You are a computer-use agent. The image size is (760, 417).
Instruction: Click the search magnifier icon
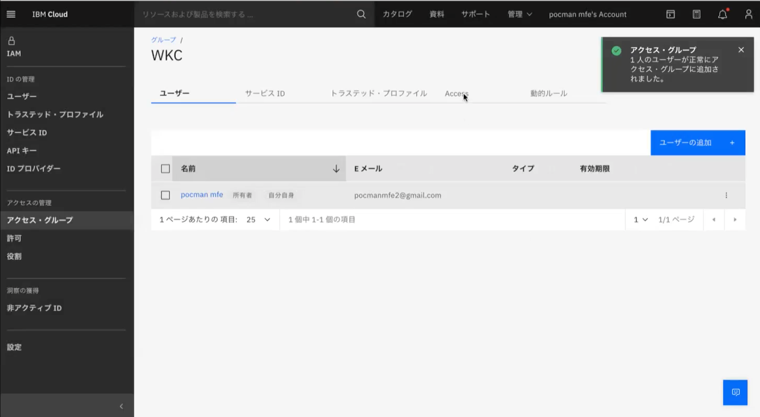pos(361,14)
